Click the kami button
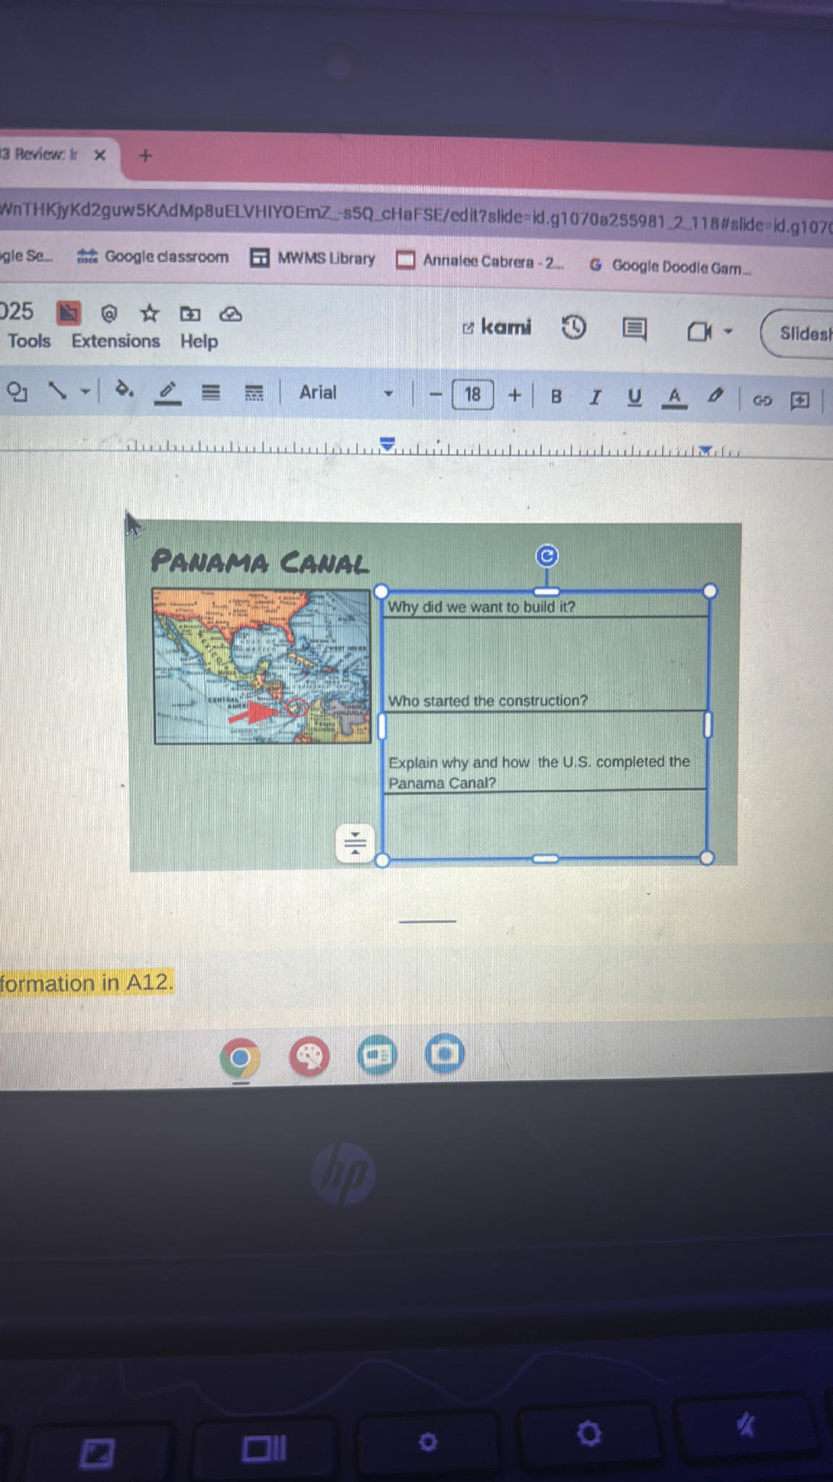This screenshot has width=833, height=1482. click(x=497, y=327)
